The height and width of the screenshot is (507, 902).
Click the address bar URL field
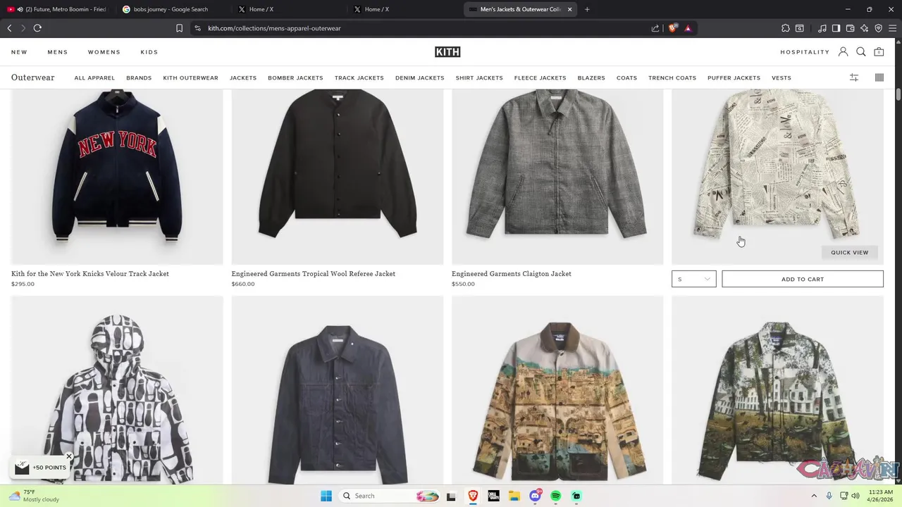click(x=423, y=28)
